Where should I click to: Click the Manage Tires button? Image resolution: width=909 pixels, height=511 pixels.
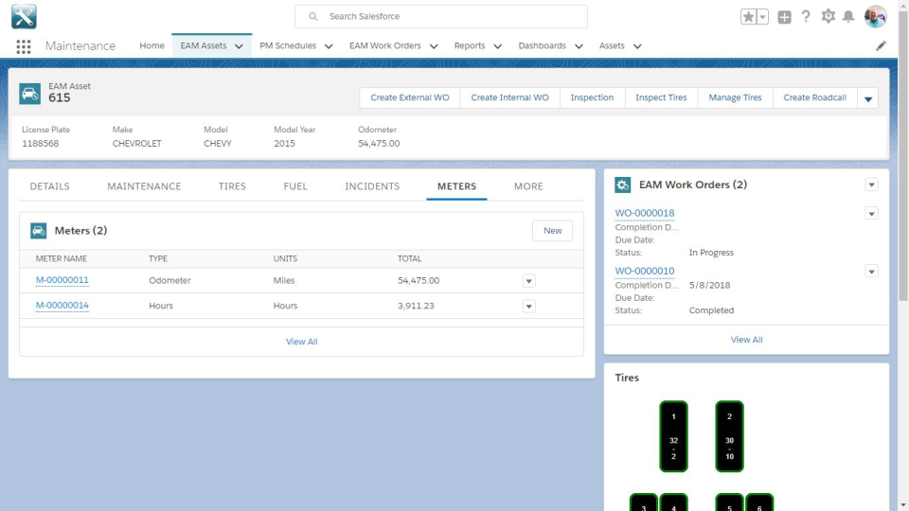pyautogui.click(x=735, y=97)
